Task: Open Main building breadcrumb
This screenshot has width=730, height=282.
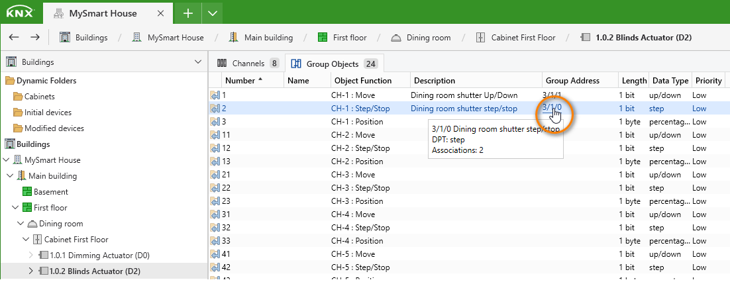Action: (261, 38)
